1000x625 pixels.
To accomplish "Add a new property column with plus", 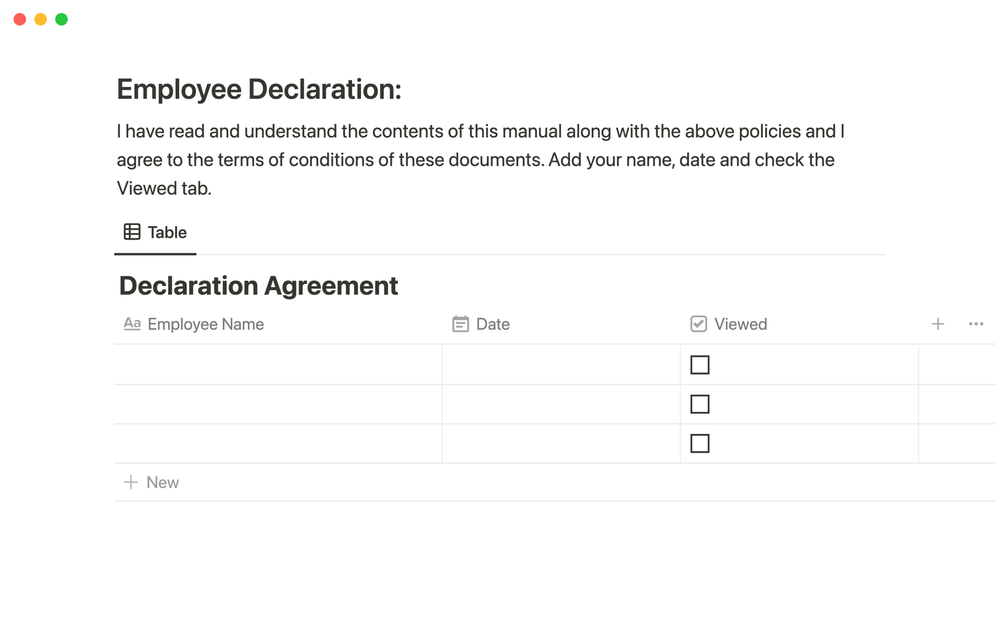I will click(x=938, y=324).
